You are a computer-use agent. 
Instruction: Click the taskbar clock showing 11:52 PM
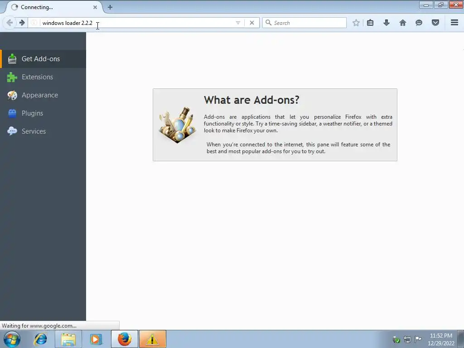coord(441,339)
